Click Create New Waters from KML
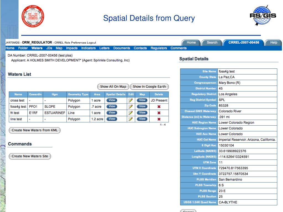The width and height of the screenshot is (283, 212). (x=35, y=130)
